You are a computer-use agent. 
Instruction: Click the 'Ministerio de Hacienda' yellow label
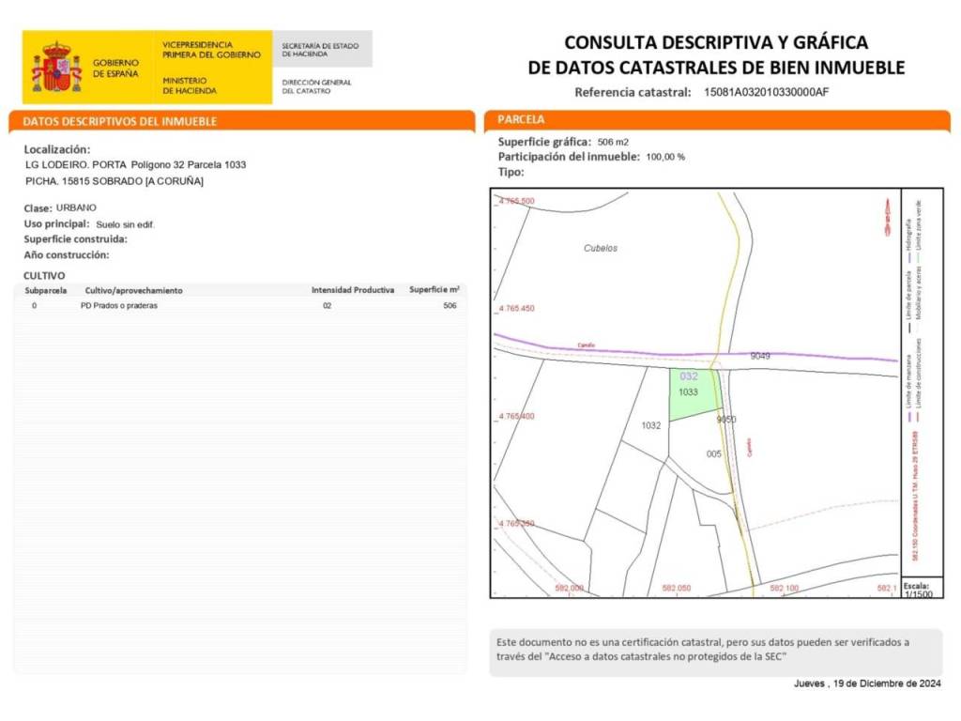point(190,86)
